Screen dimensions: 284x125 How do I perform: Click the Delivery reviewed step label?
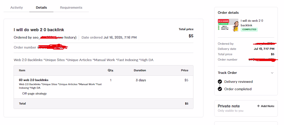[x=238, y=82]
